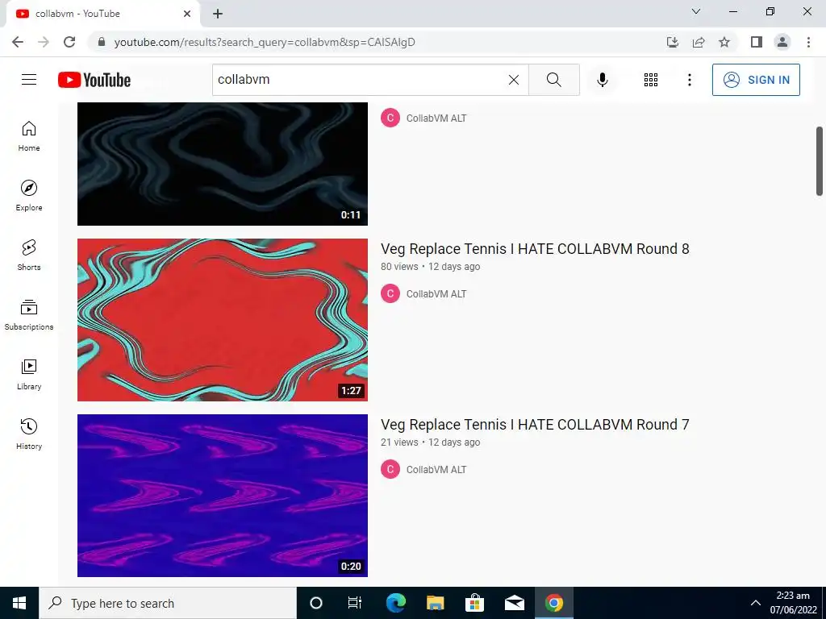Open the Chrome three-dot menu
Screen dimensions: 826x619
click(808, 42)
